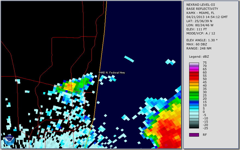The image size is (240, 150).
Task: Select the 1440 N. Federal Hwy map label
Action: coord(112,73)
